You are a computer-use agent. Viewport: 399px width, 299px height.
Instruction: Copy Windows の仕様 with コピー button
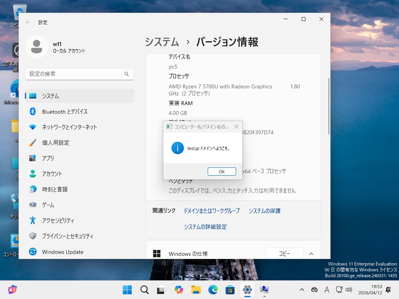[x=284, y=254]
